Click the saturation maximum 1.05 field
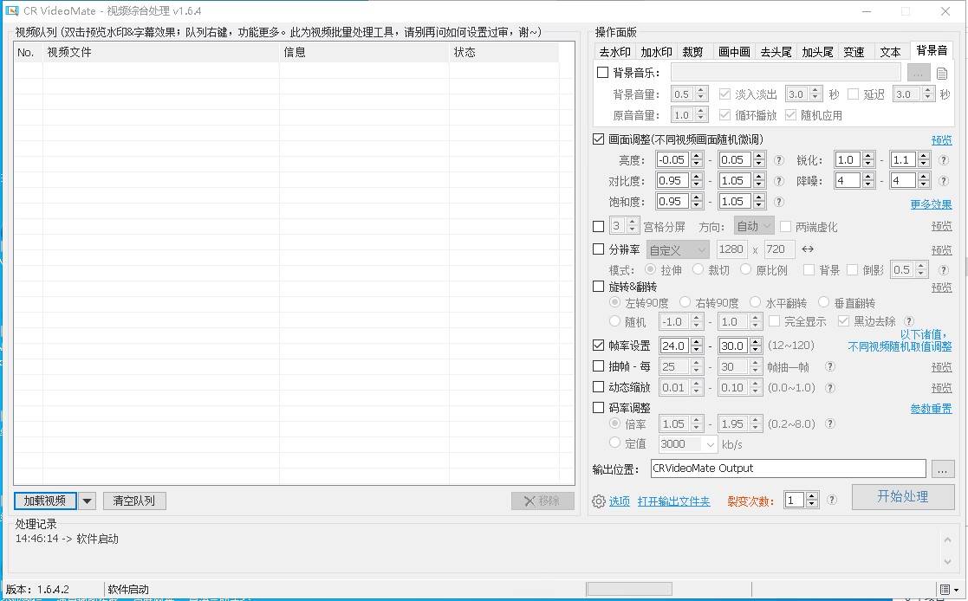 coord(735,202)
